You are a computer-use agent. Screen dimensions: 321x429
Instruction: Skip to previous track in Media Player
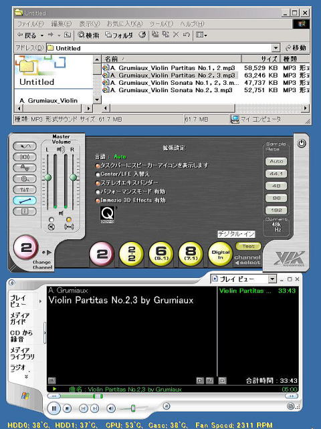click(84, 408)
